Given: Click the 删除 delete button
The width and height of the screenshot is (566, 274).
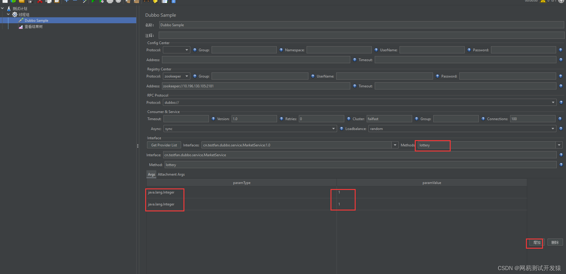Looking at the screenshot, I should (x=555, y=242).
